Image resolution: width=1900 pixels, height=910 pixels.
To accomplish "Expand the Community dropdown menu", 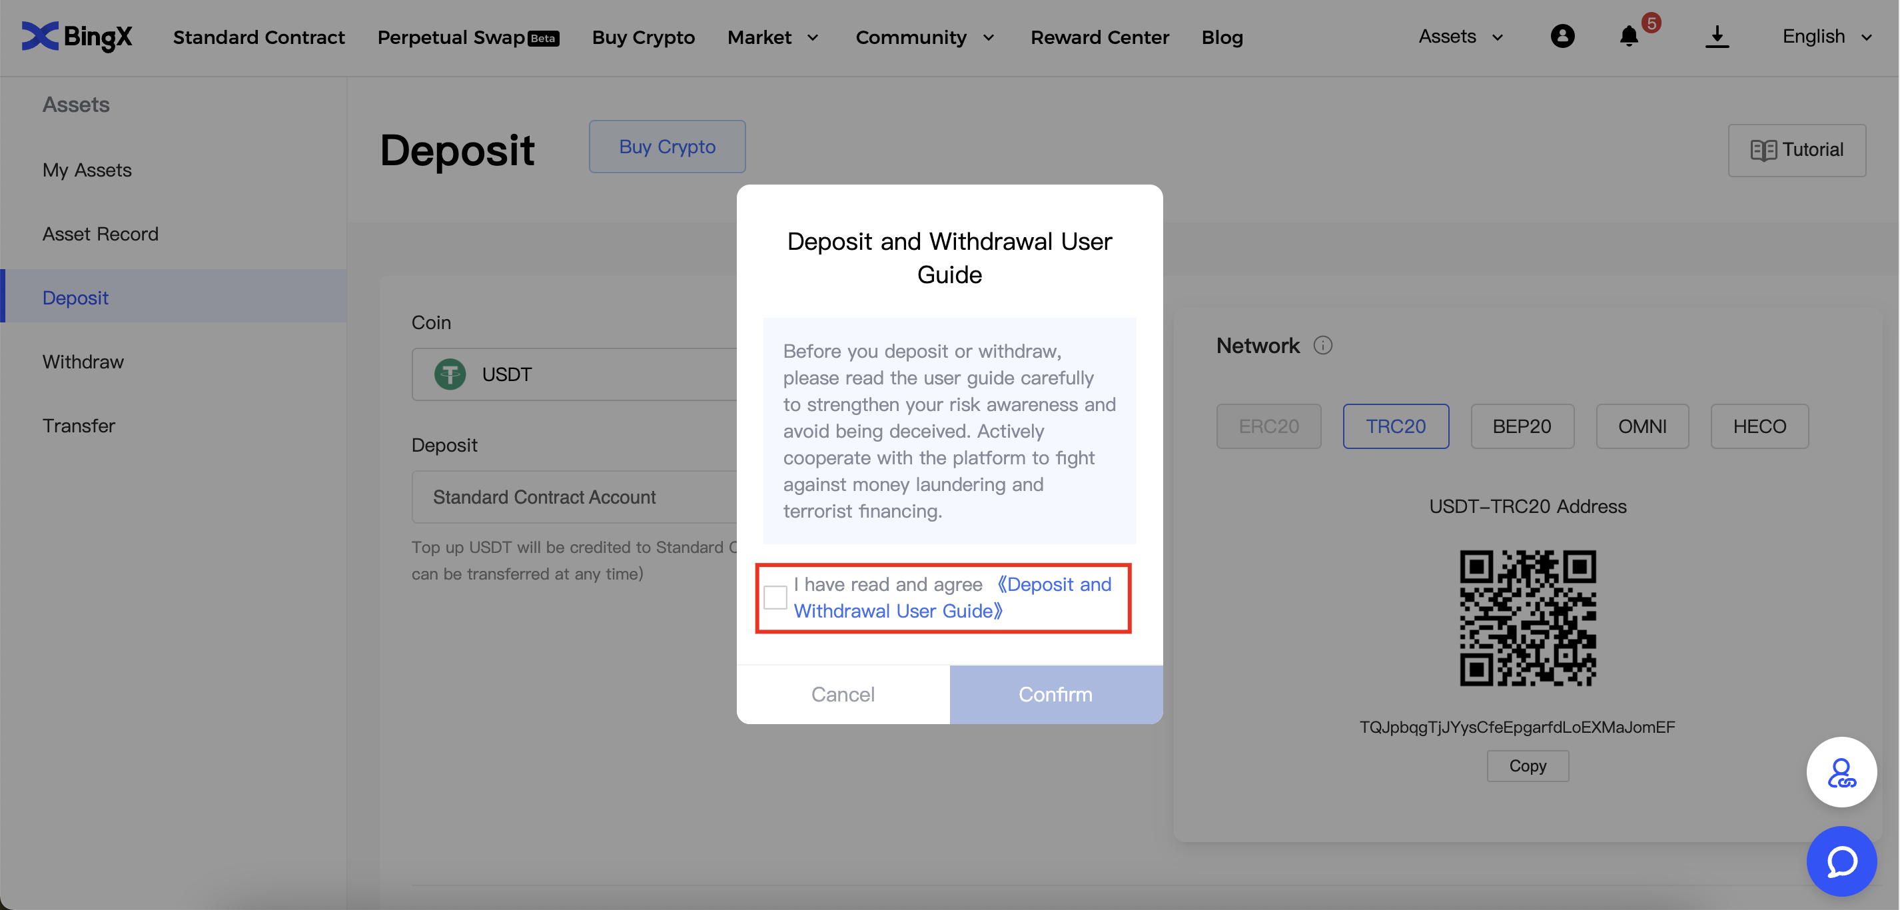I will click(924, 37).
